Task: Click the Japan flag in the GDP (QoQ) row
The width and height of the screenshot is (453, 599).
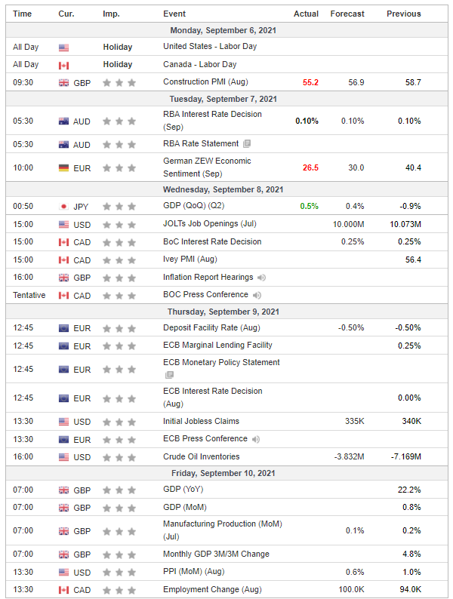Action: [64, 207]
